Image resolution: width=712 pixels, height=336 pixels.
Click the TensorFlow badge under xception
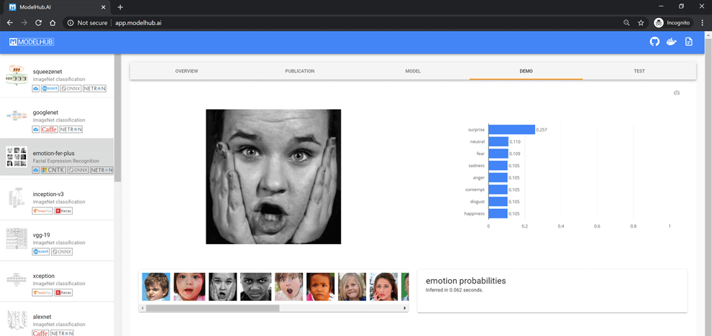[42, 292]
